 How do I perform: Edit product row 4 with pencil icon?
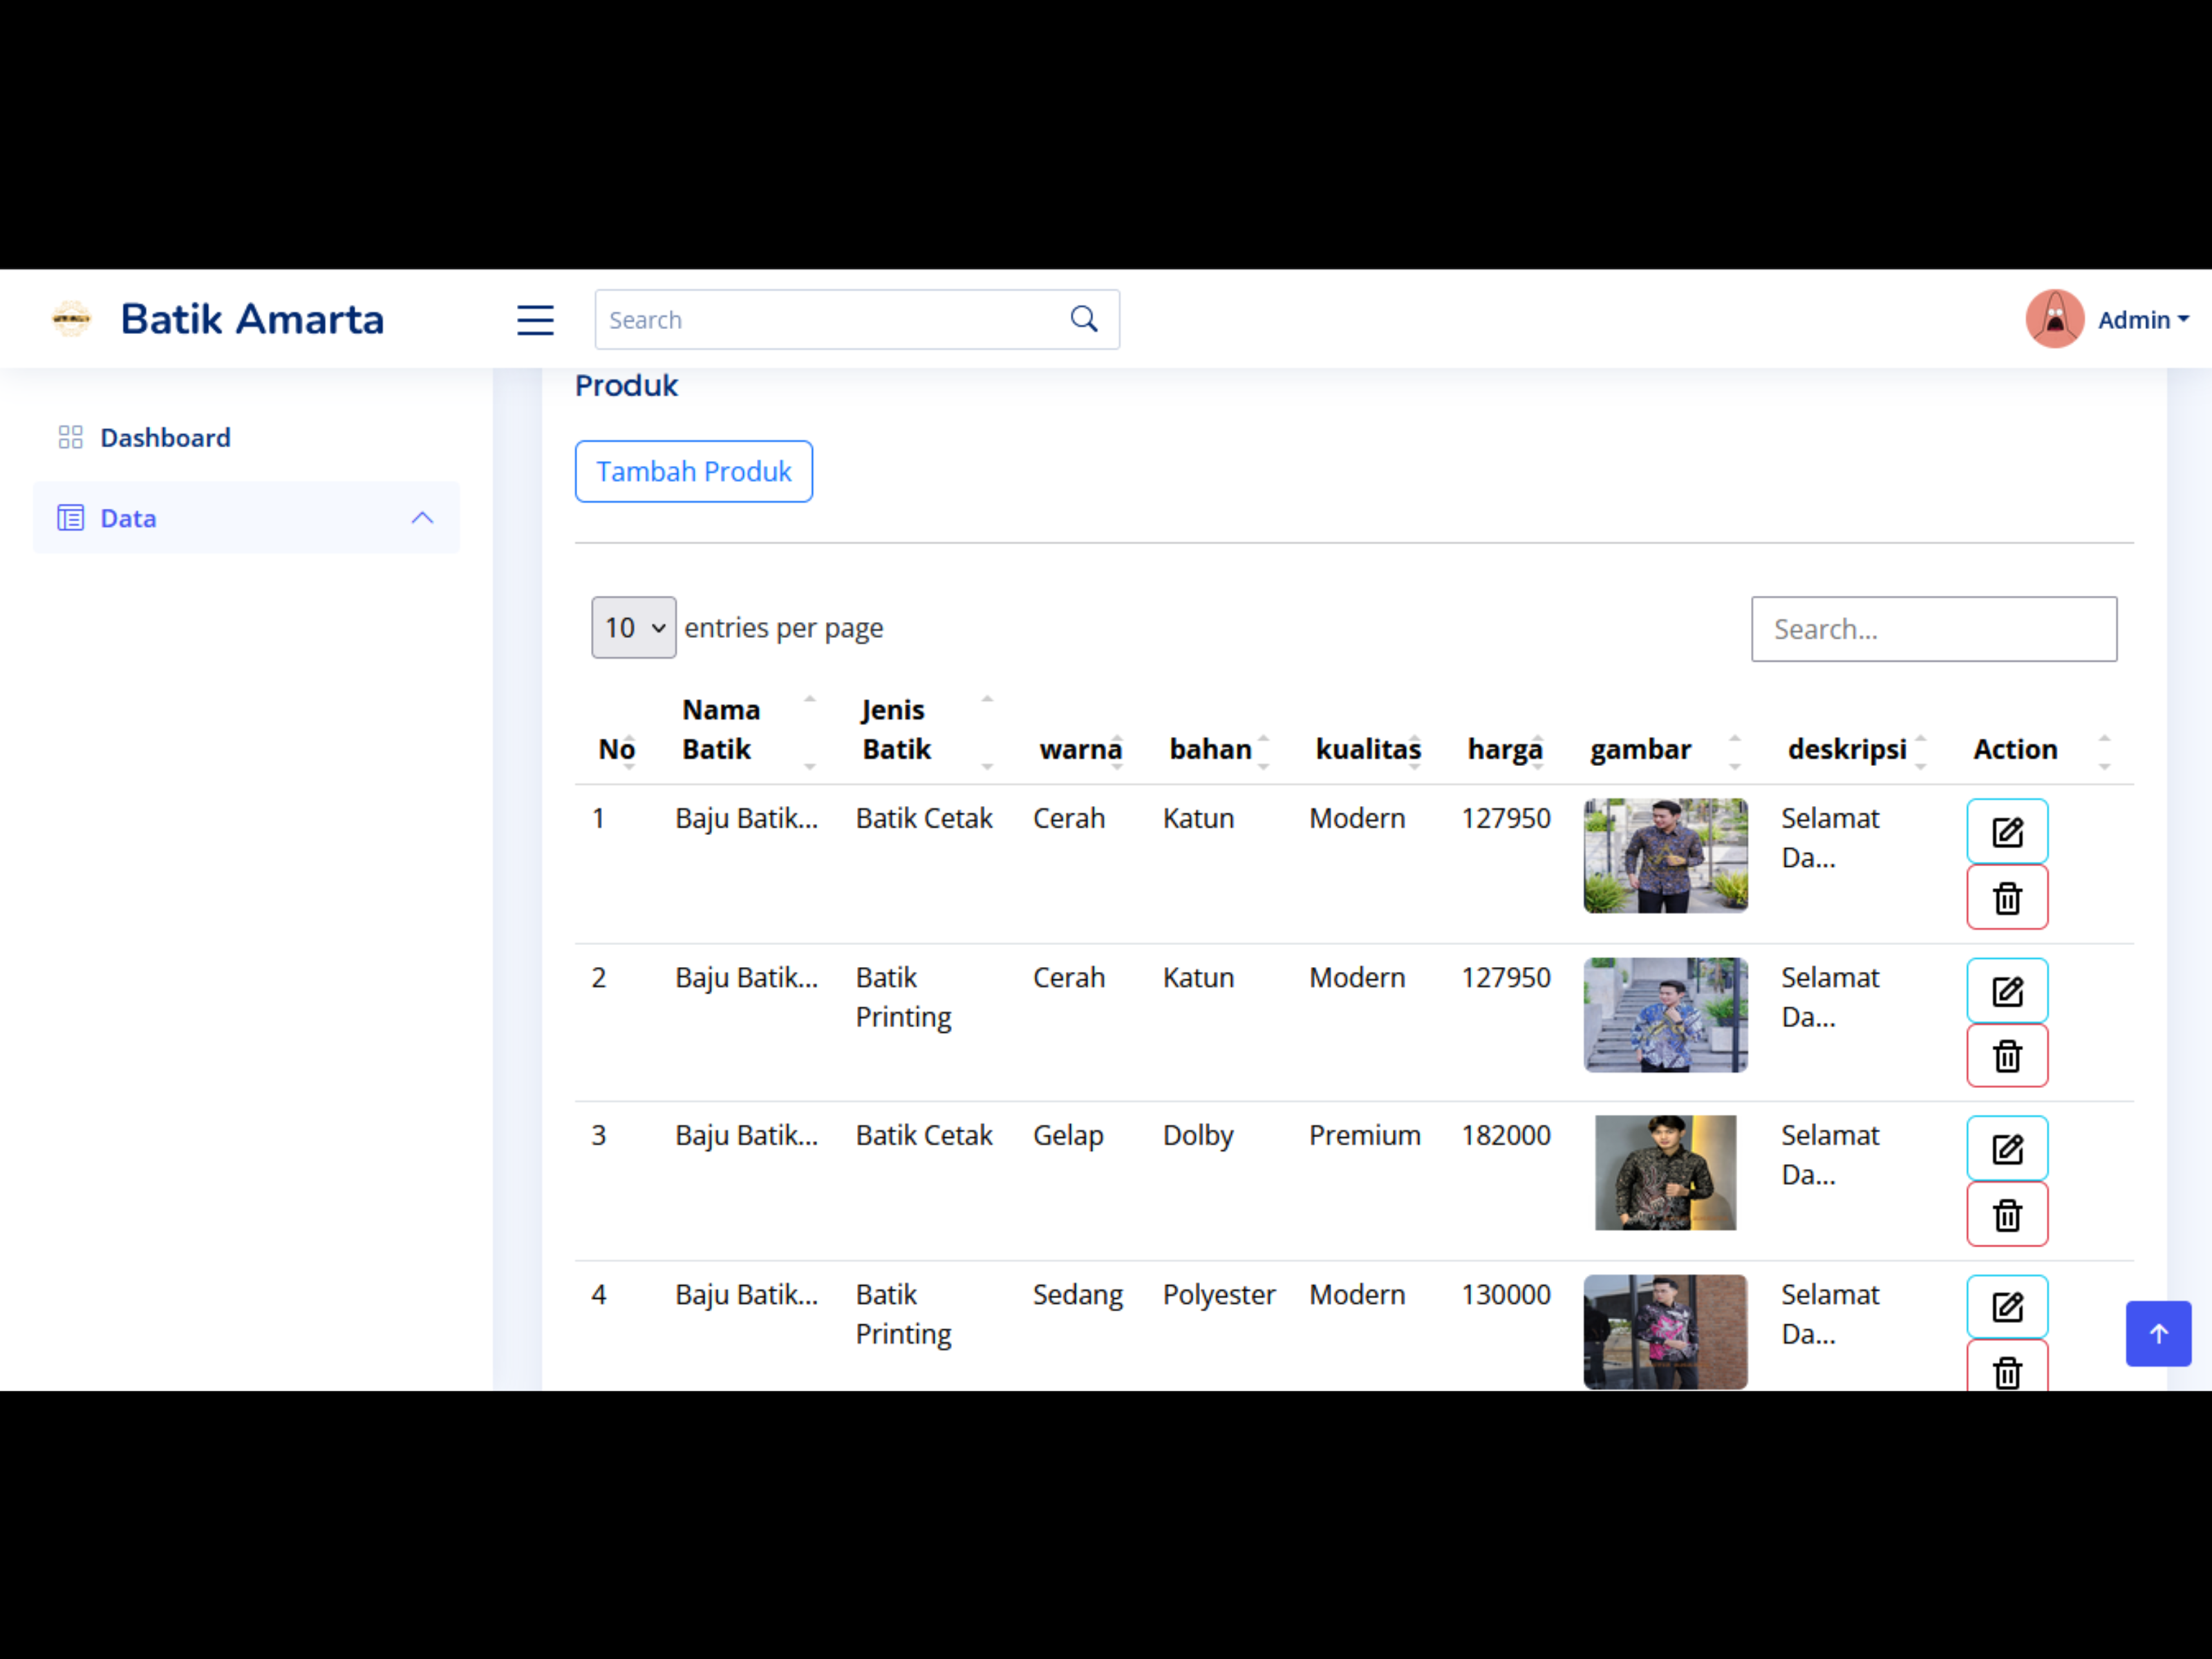2006,1307
